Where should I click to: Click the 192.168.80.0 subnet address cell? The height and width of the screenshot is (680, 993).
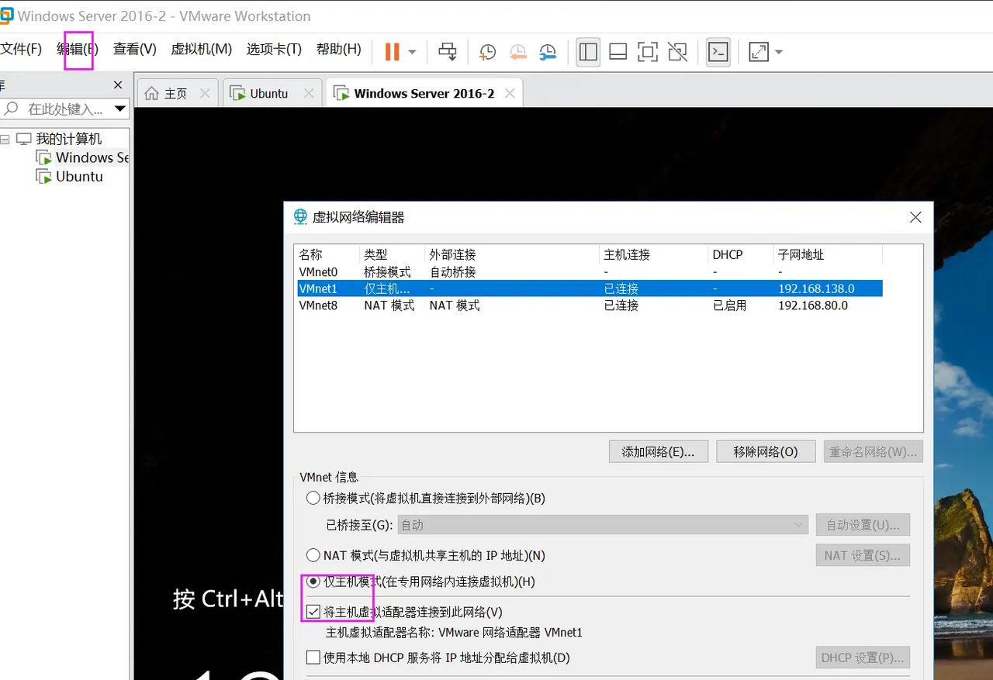click(x=813, y=305)
